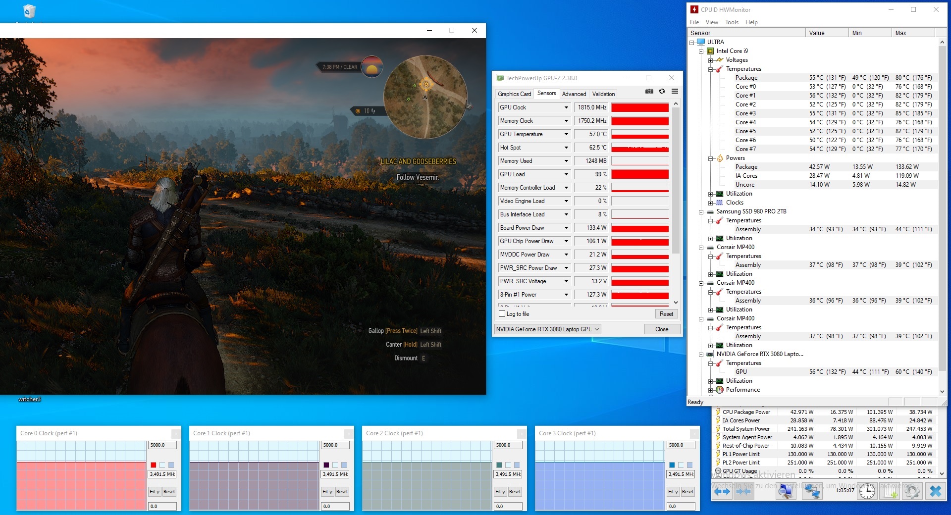Click the 5000.0 max field in Core 0 Clock

[x=162, y=445]
